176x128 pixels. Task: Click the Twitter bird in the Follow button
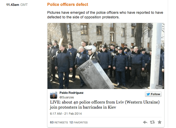click(148, 94)
